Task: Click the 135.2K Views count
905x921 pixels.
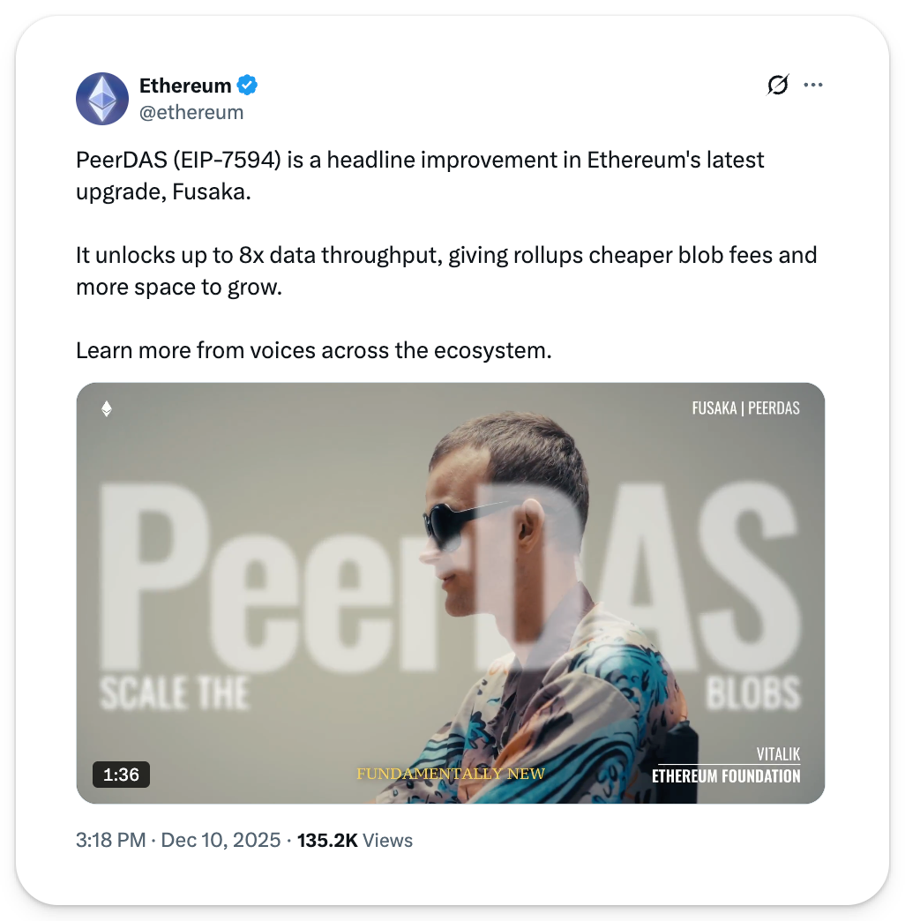Action: coord(355,840)
